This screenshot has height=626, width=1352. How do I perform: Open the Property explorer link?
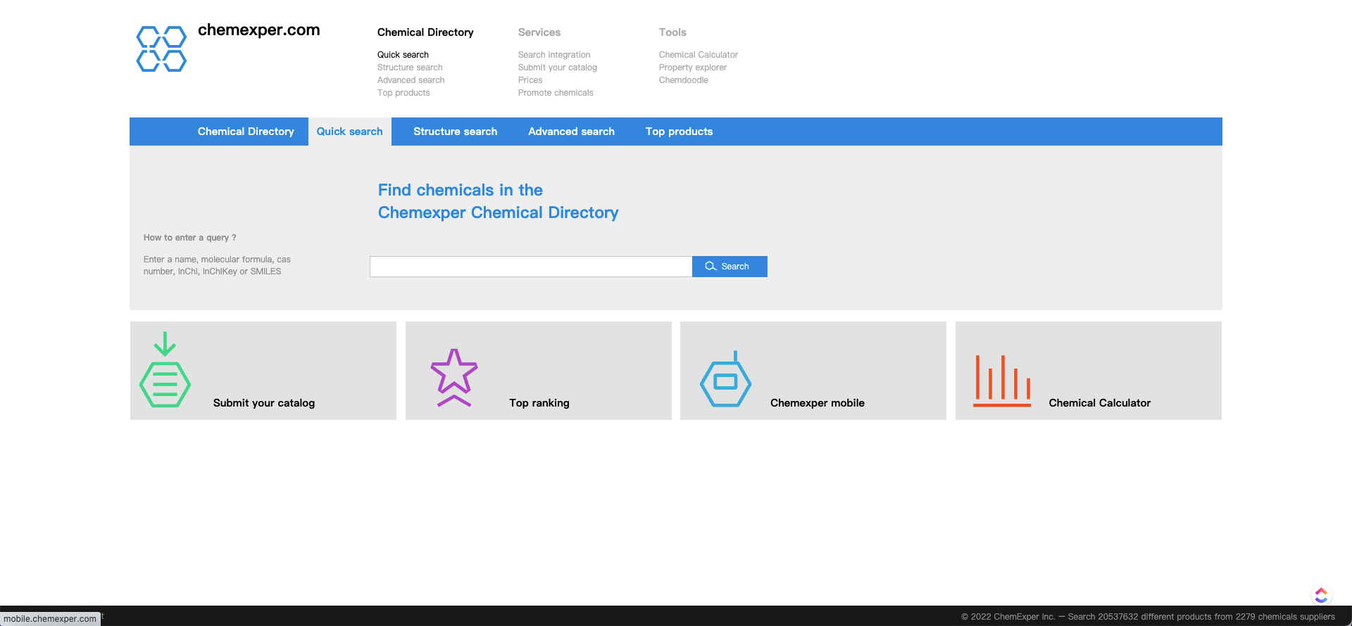pos(693,68)
